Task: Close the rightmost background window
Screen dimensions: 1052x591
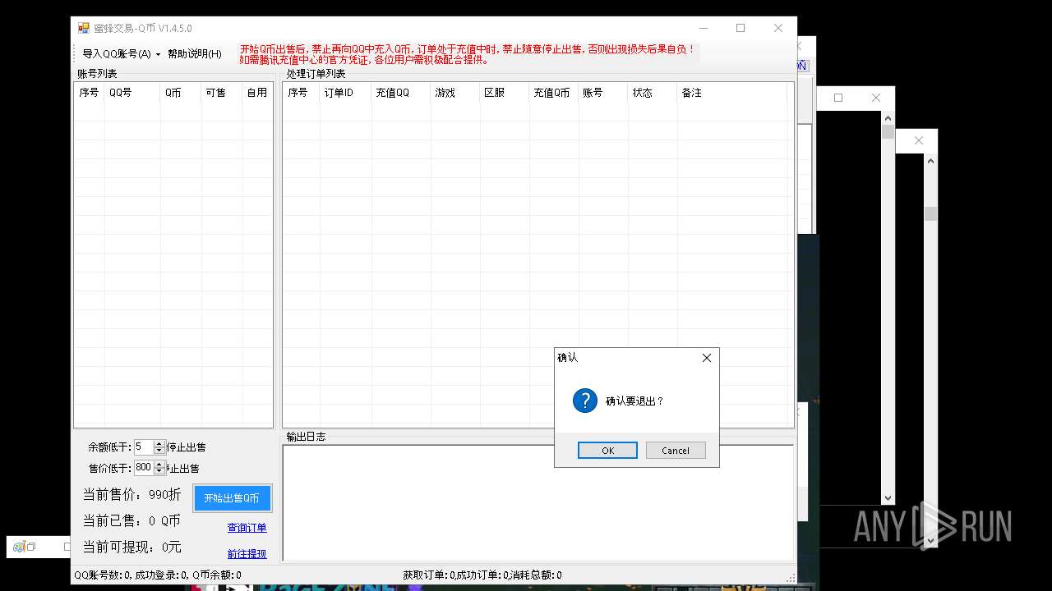Action: coord(919,141)
